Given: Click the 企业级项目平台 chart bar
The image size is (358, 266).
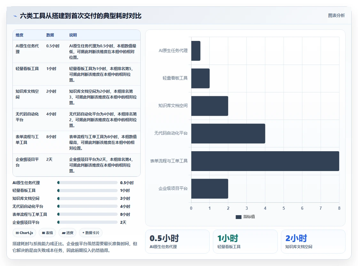Looking at the screenshot, I should pos(210,189).
